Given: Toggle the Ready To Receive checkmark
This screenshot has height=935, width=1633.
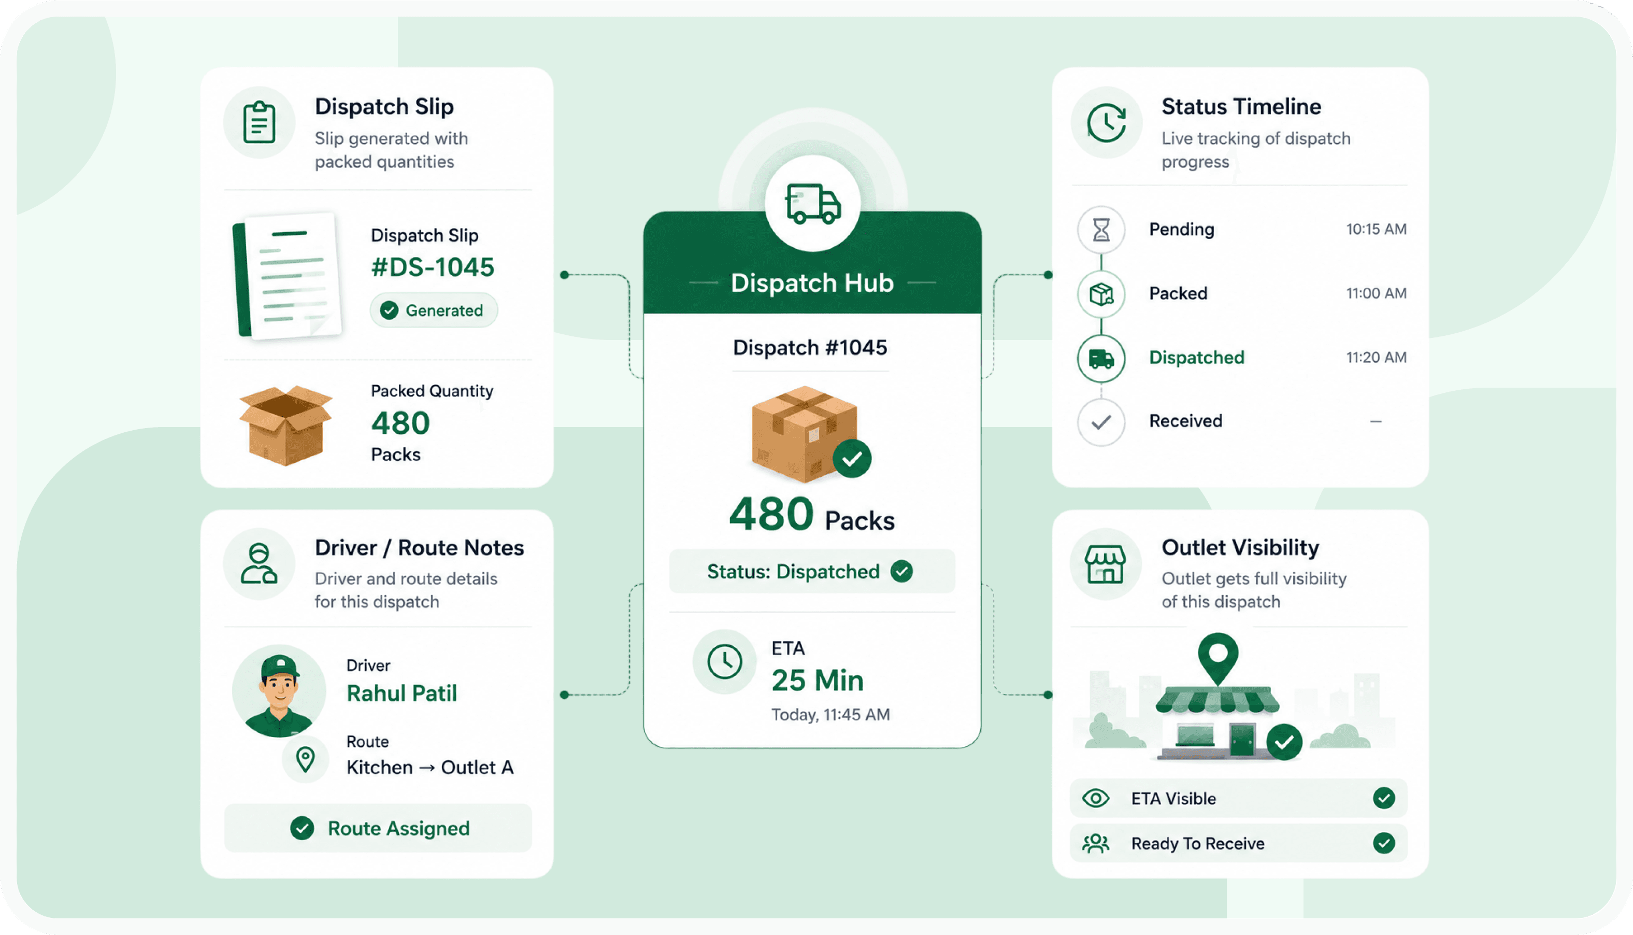Looking at the screenshot, I should coord(1383,843).
